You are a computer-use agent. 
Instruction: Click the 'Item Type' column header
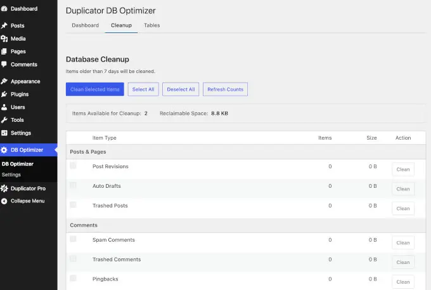pyautogui.click(x=104, y=138)
